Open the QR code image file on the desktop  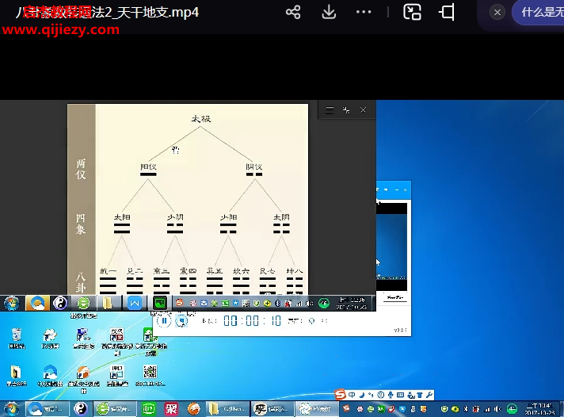pos(151,375)
